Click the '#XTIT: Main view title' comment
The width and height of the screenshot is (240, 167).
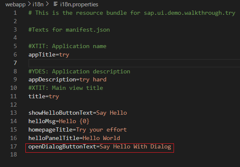tap(66, 88)
